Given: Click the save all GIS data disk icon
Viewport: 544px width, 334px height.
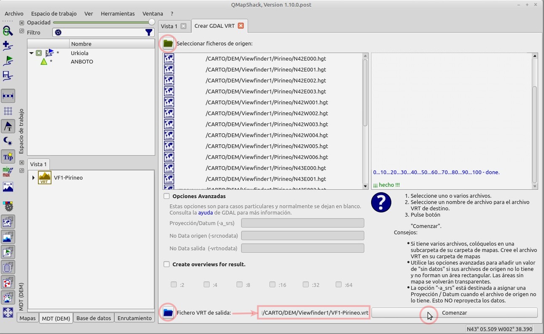Looking at the screenshot, I should [8, 75].
